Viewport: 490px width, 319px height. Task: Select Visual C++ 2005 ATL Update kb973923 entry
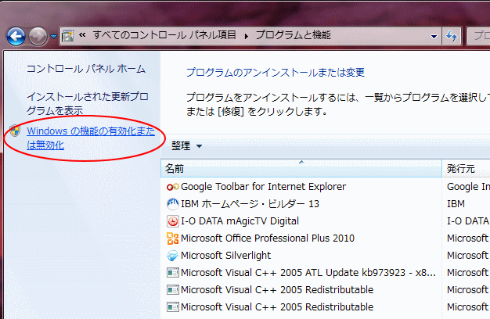[x=308, y=273]
